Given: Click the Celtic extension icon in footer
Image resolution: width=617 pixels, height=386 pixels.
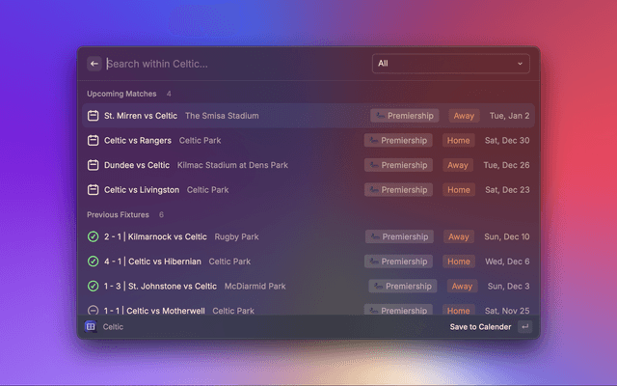Looking at the screenshot, I should (91, 327).
